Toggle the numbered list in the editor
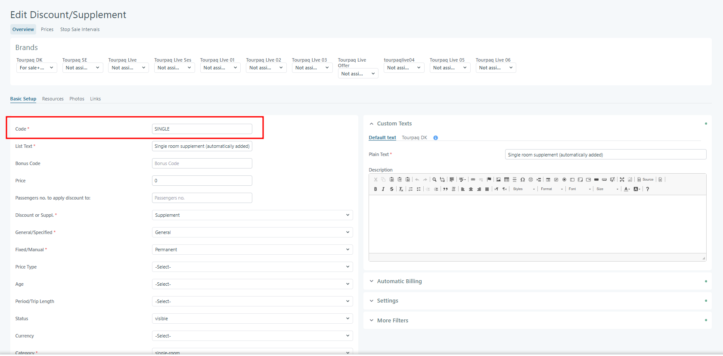Screen dimensions: 723x356 (410, 189)
